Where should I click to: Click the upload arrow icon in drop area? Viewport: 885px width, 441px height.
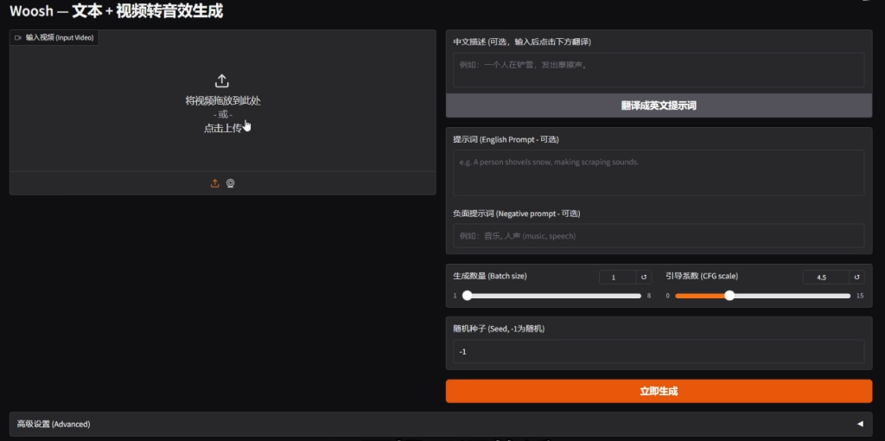[222, 80]
